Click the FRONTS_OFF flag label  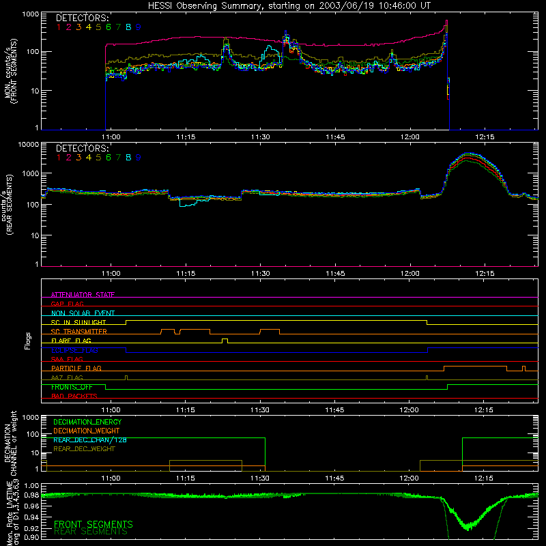pyautogui.click(x=72, y=387)
